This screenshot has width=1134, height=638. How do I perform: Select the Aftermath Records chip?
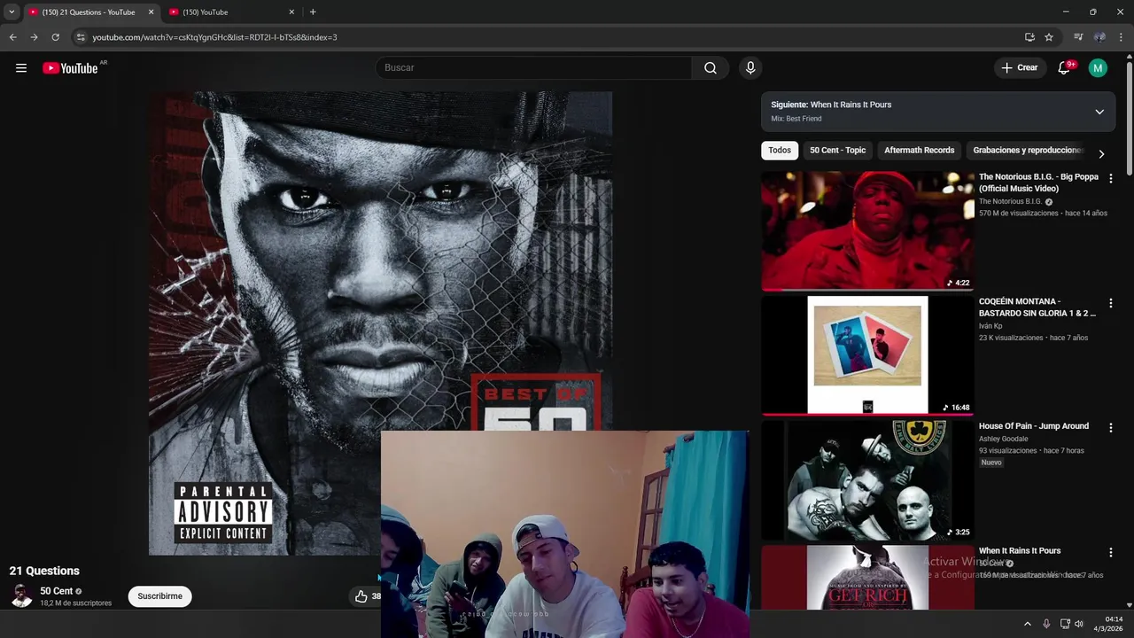919,151
